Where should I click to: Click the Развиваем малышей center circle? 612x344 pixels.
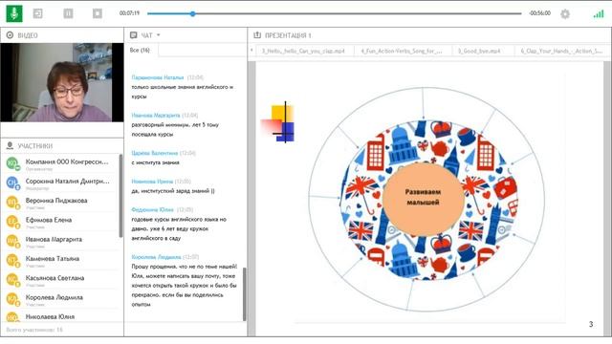423,200
